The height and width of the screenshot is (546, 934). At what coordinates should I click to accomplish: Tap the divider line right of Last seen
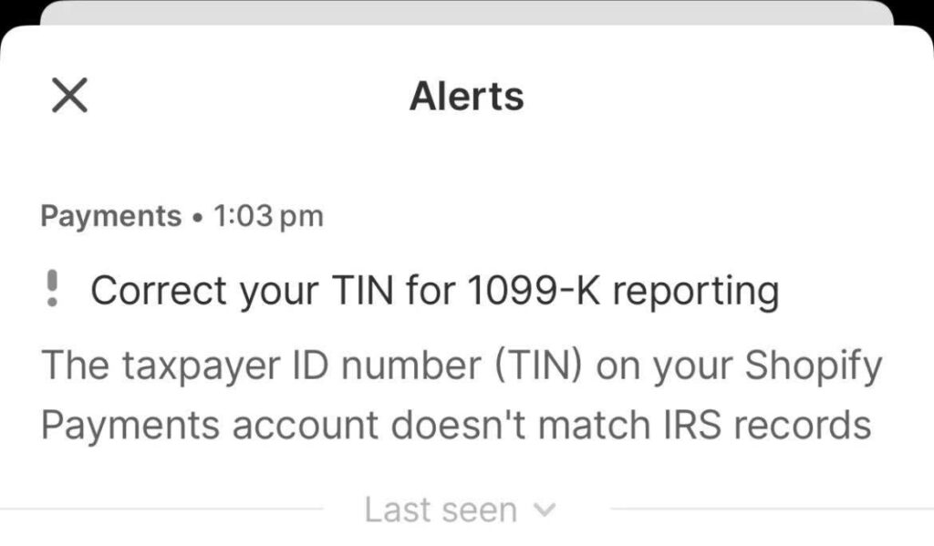click(772, 510)
